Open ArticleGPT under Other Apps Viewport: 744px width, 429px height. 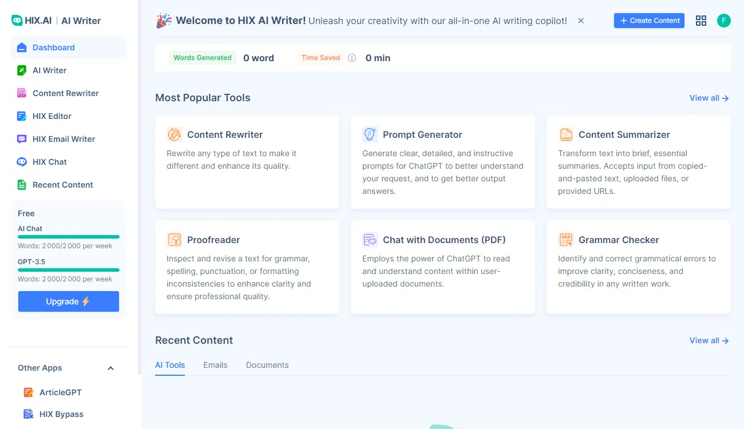pyautogui.click(x=60, y=392)
